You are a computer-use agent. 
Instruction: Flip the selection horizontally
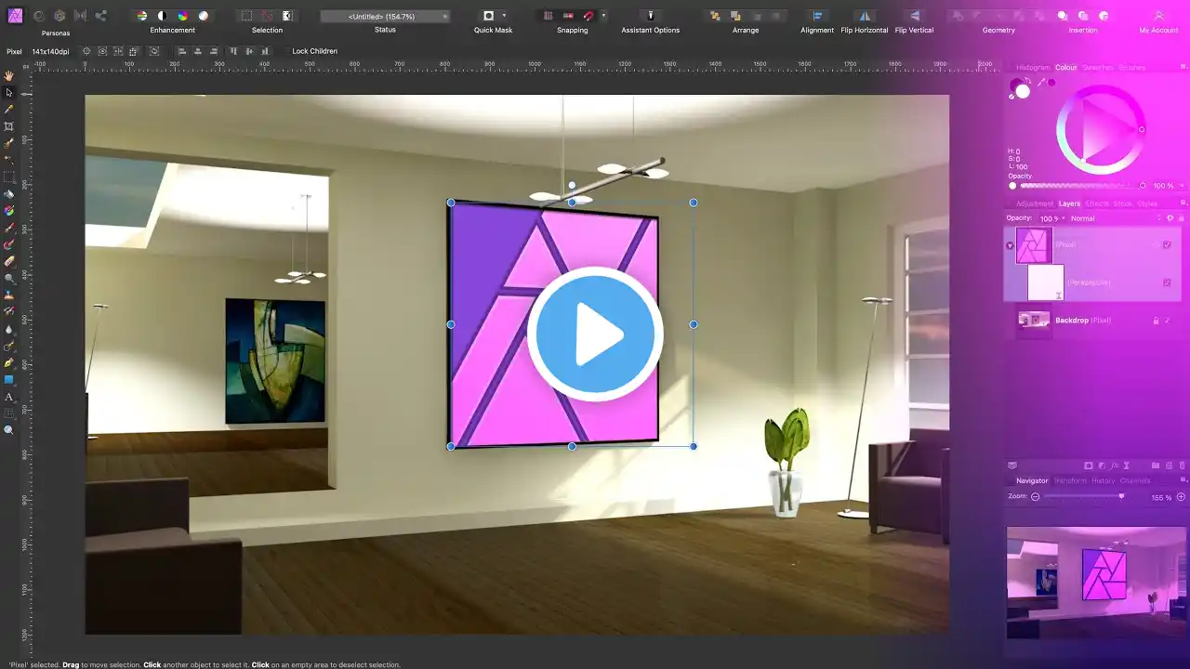(x=865, y=16)
